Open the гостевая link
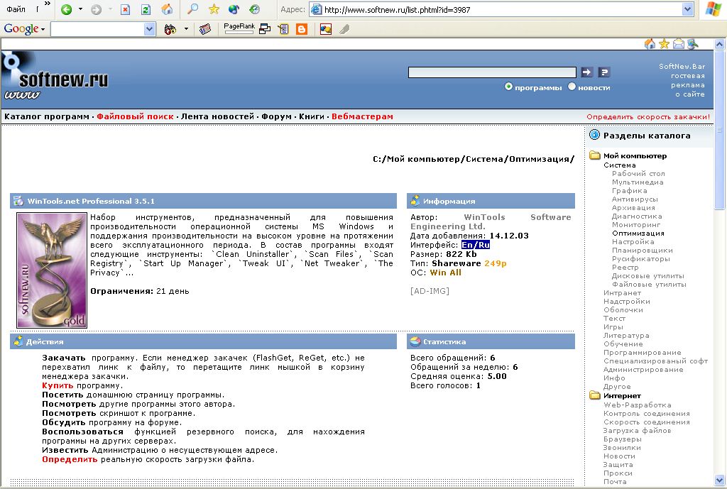This screenshot has height=489, width=727. click(x=687, y=75)
